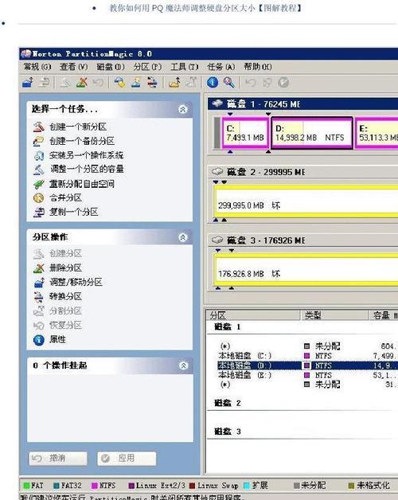398x500 pixels.
Task: Click the 应用 button
Action: tap(127, 459)
